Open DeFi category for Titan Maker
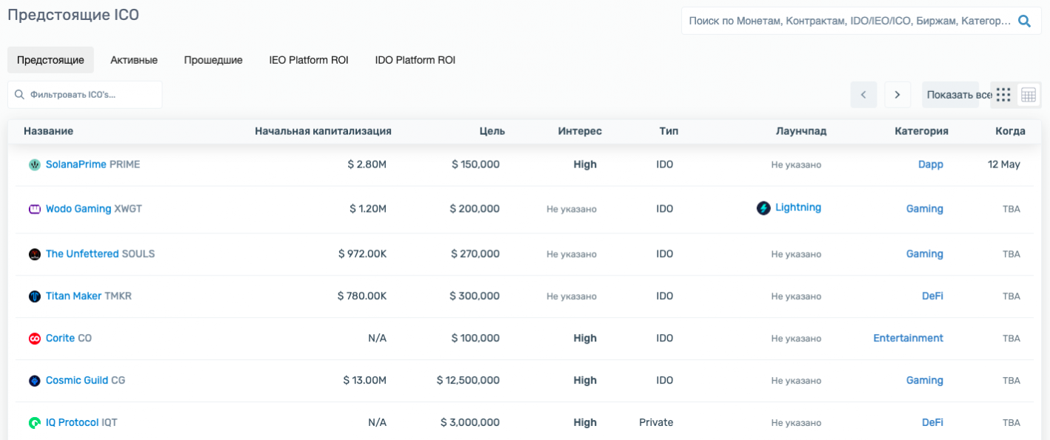The height and width of the screenshot is (440, 1050). point(932,296)
